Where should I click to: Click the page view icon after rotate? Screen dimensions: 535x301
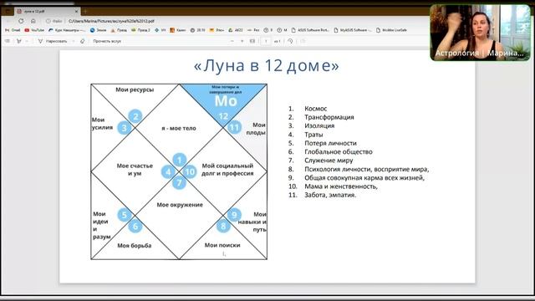click(303, 41)
